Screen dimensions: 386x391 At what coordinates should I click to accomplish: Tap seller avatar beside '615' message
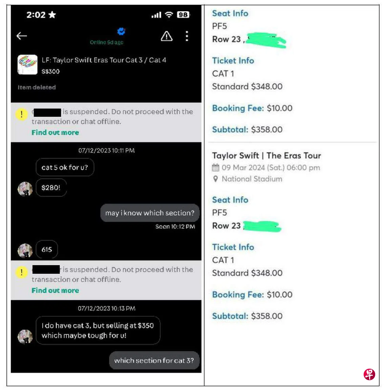25,250
